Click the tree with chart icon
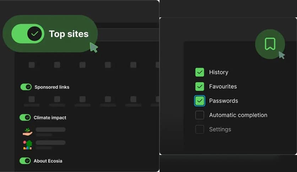 click(x=28, y=145)
